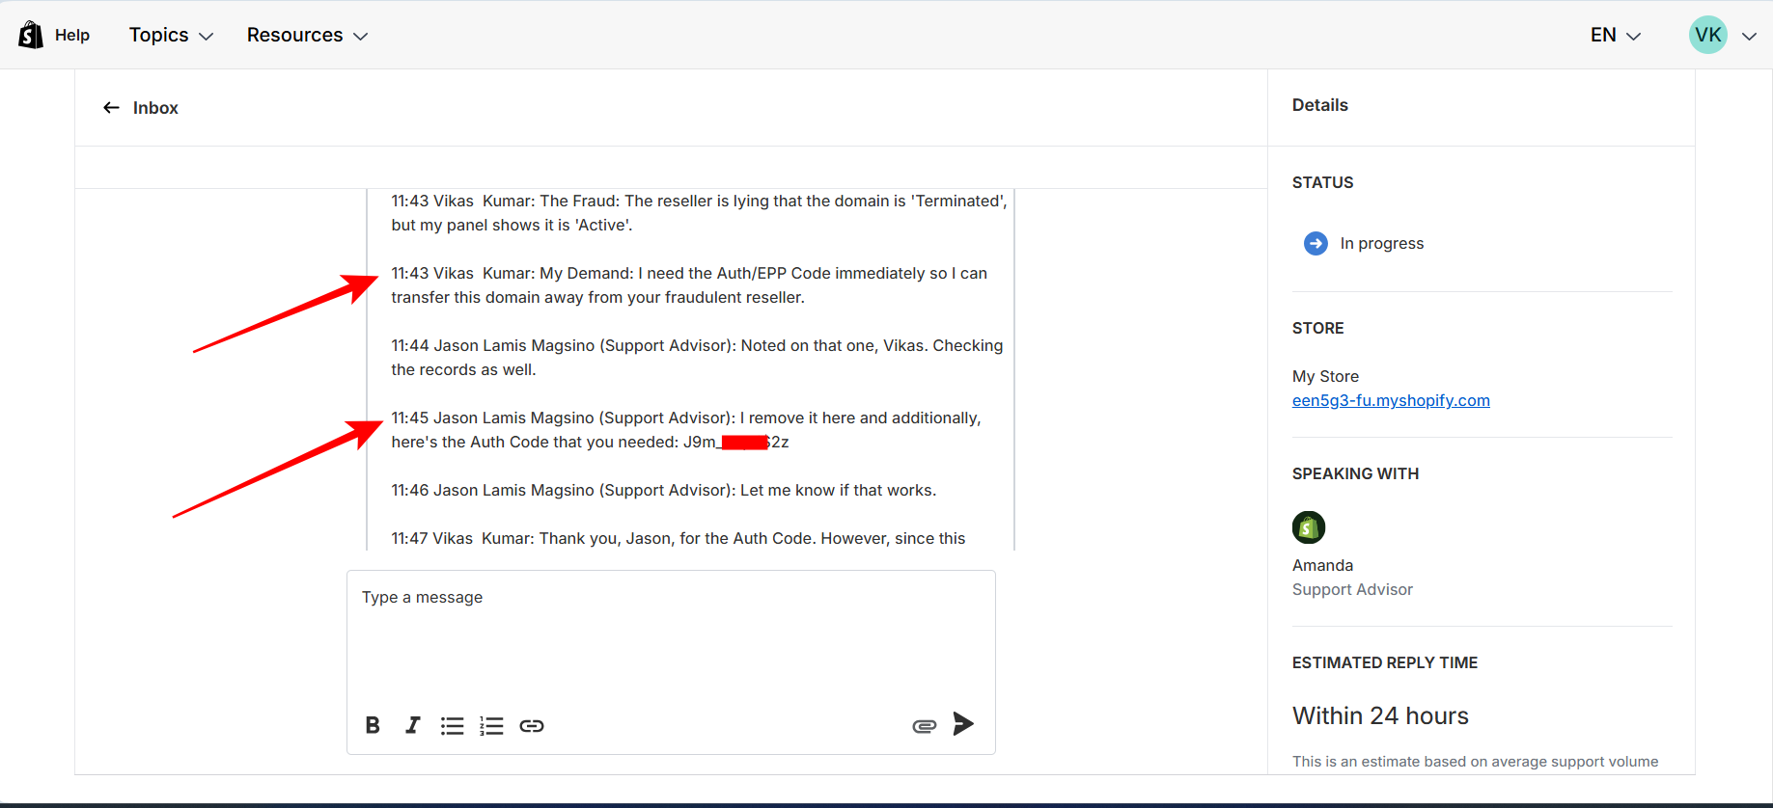Toggle bold formatting
This screenshot has height=808, width=1773.
[373, 725]
